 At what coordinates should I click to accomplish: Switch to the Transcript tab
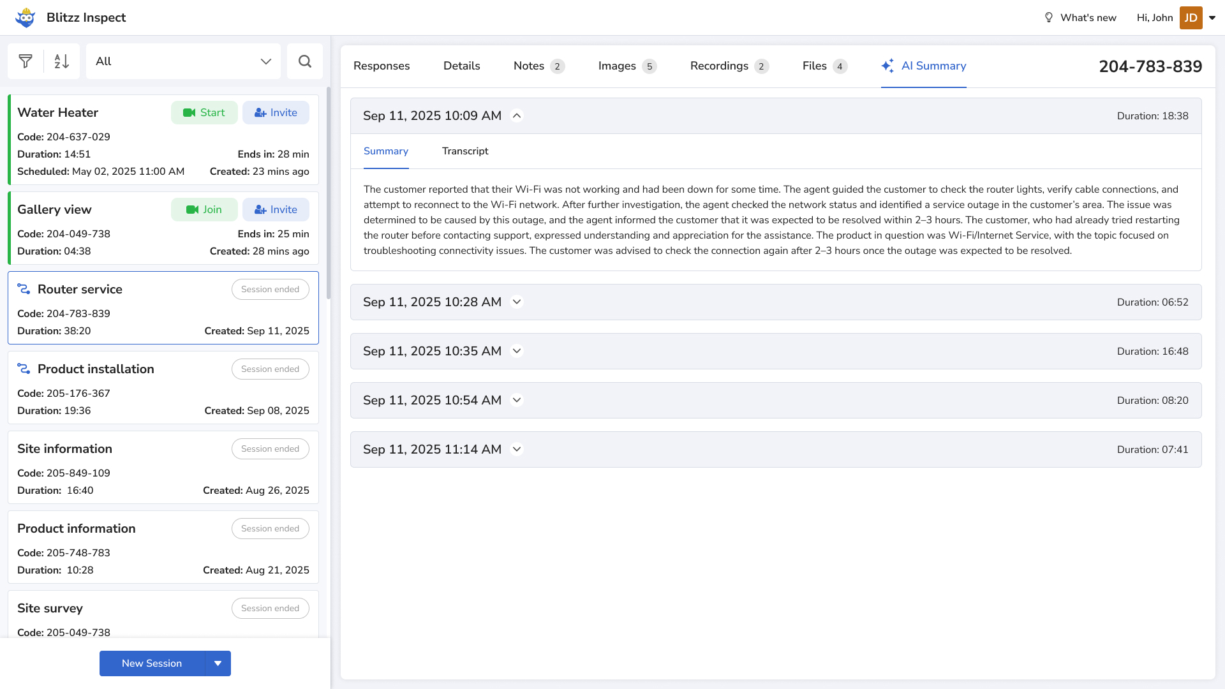(x=465, y=151)
